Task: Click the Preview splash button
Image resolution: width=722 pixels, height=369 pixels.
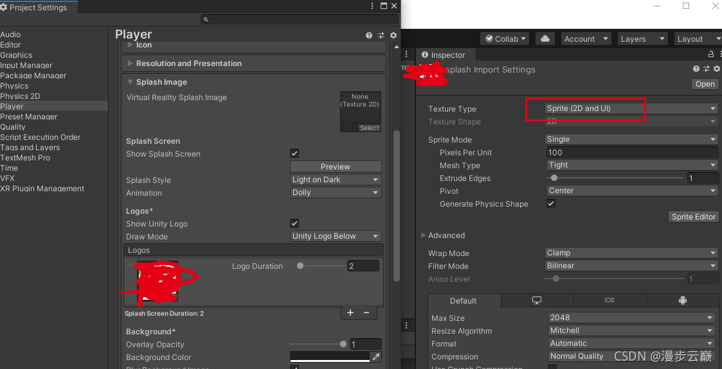Action: coord(336,166)
